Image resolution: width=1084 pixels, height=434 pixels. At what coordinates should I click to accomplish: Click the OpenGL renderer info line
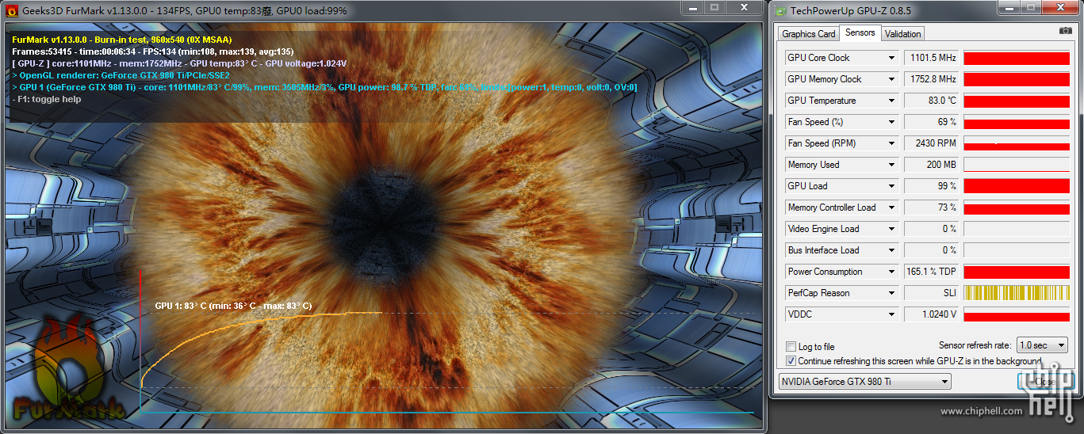coord(121,75)
